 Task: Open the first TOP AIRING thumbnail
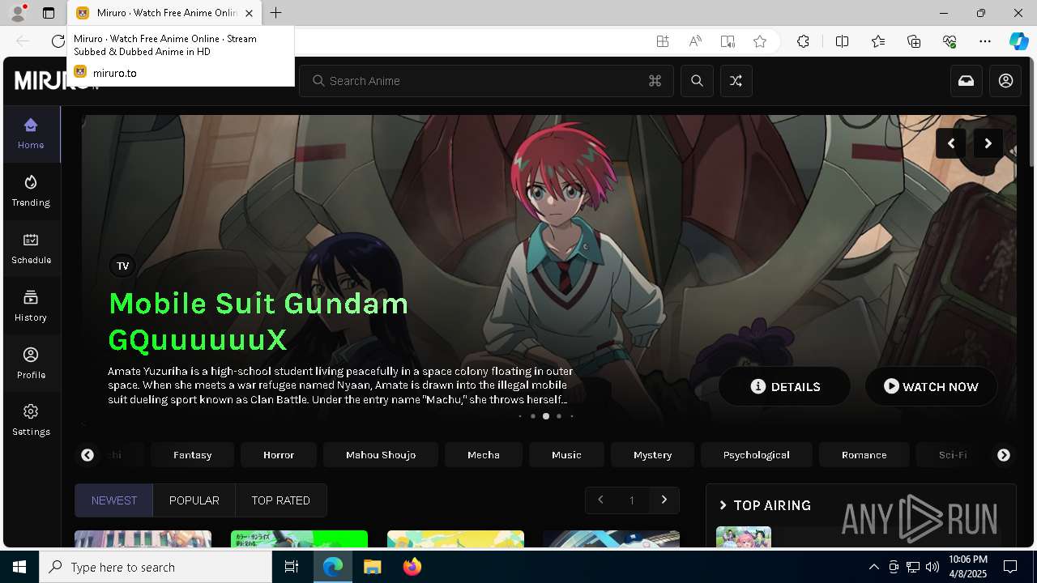[x=744, y=536]
